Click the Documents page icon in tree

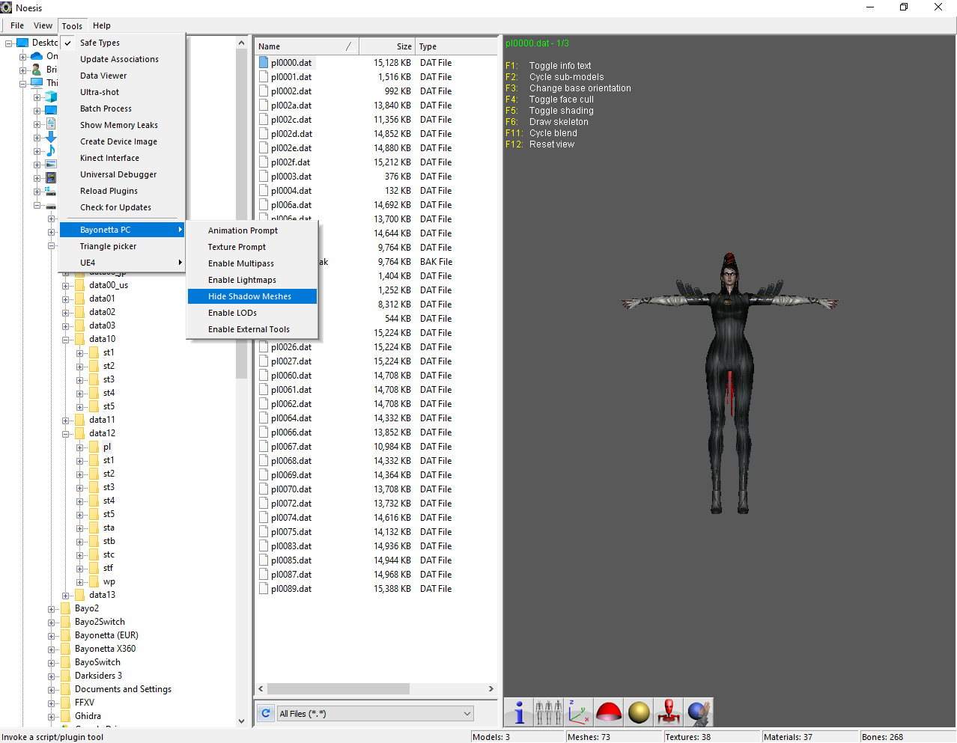[x=51, y=123]
